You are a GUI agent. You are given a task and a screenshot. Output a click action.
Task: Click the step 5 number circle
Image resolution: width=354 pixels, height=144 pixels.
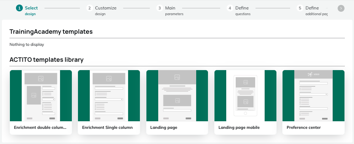point(300,8)
